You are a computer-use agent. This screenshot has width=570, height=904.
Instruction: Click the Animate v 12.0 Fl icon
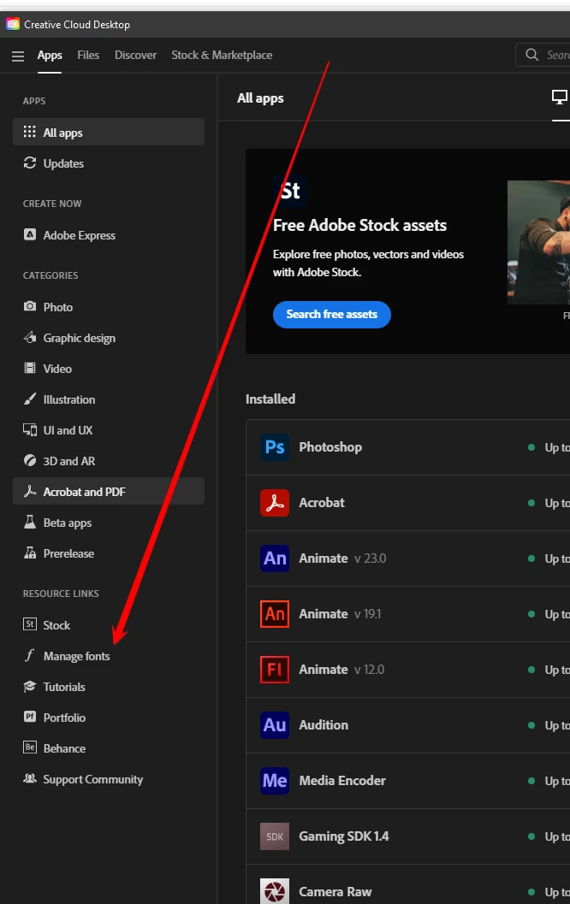coord(275,670)
